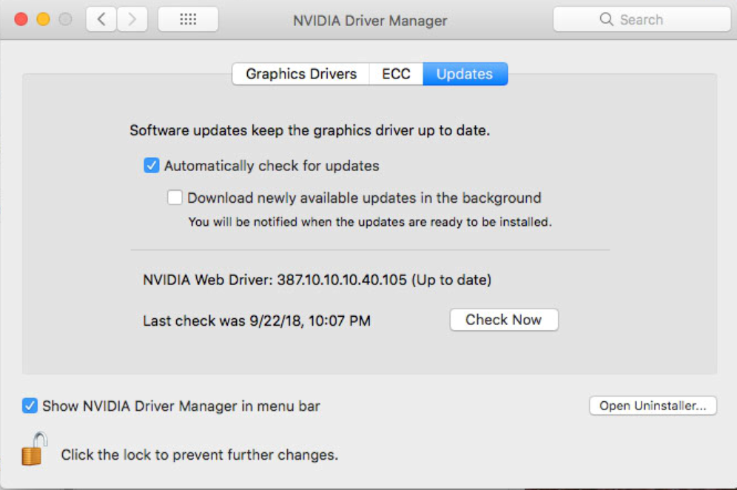This screenshot has width=737, height=490.
Task: Open Uninstaller button
Action: click(x=653, y=406)
